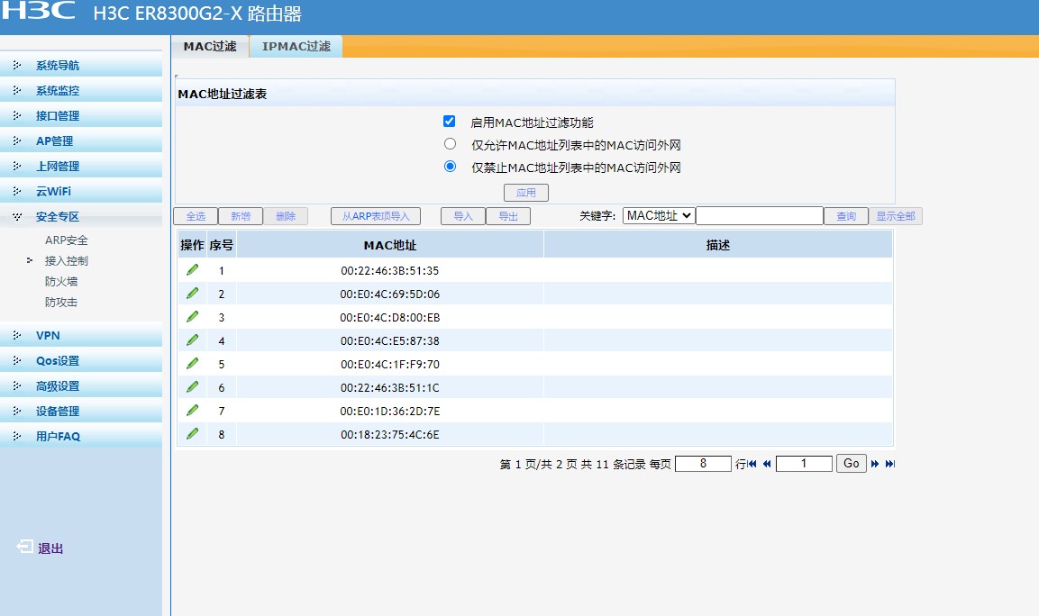
Task: Switch to the IPMAC过滤 tab
Action: (x=296, y=47)
